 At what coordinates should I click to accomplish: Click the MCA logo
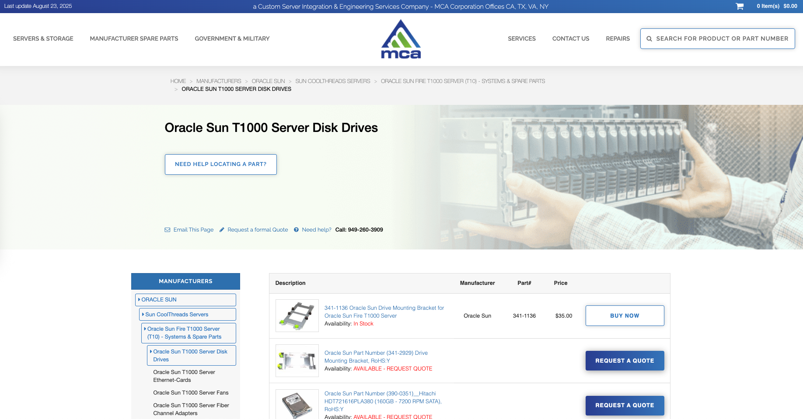pyautogui.click(x=401, y=38)
